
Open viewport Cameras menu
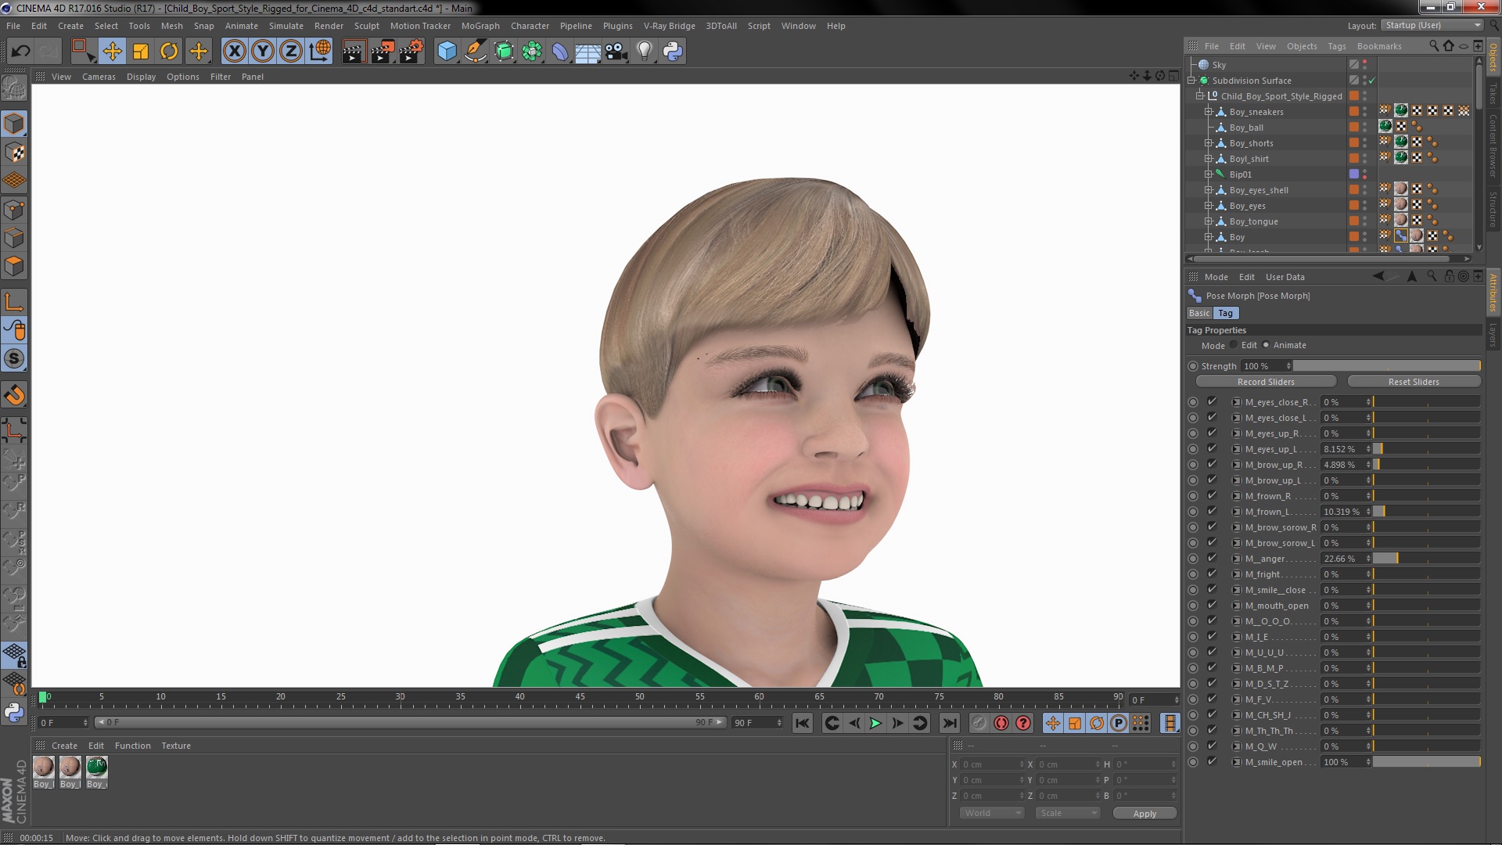tap(99, 77)
